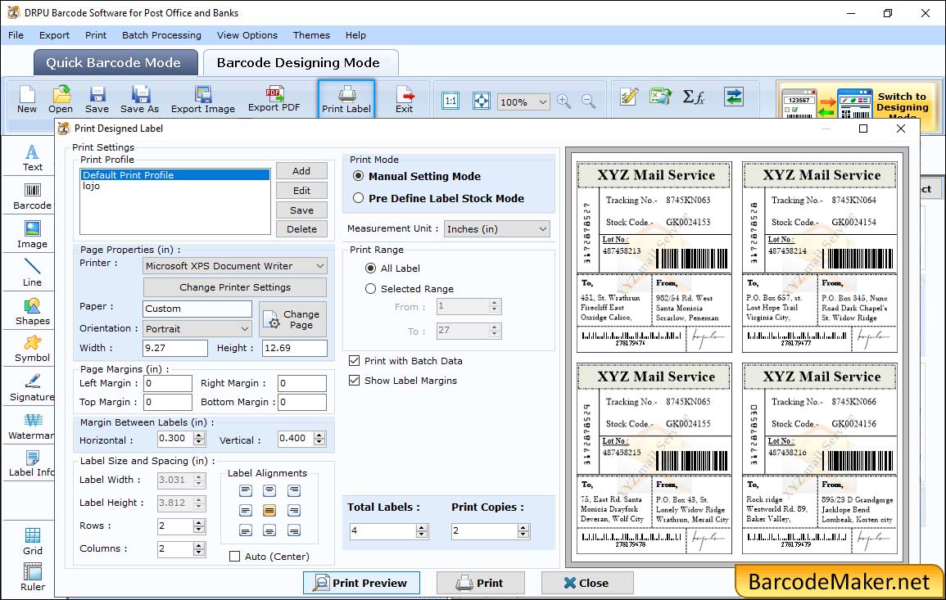Click the Change Page button

click(x=292, y=319)
